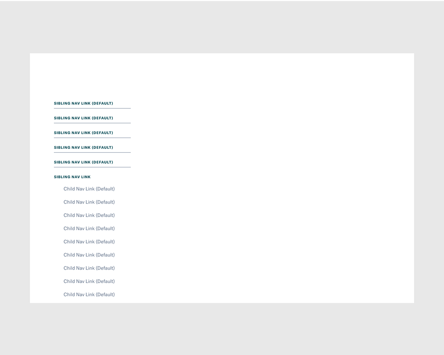
Task: Click the seventh Child Nav Link (Default)
Action: (89, 268)
